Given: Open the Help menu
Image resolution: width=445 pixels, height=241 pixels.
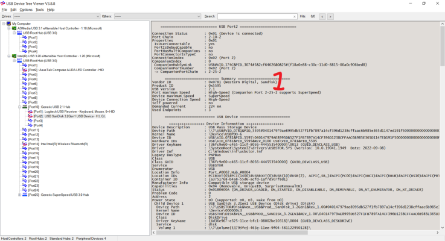Looking at the screenshot, I should tap(51, 10).
